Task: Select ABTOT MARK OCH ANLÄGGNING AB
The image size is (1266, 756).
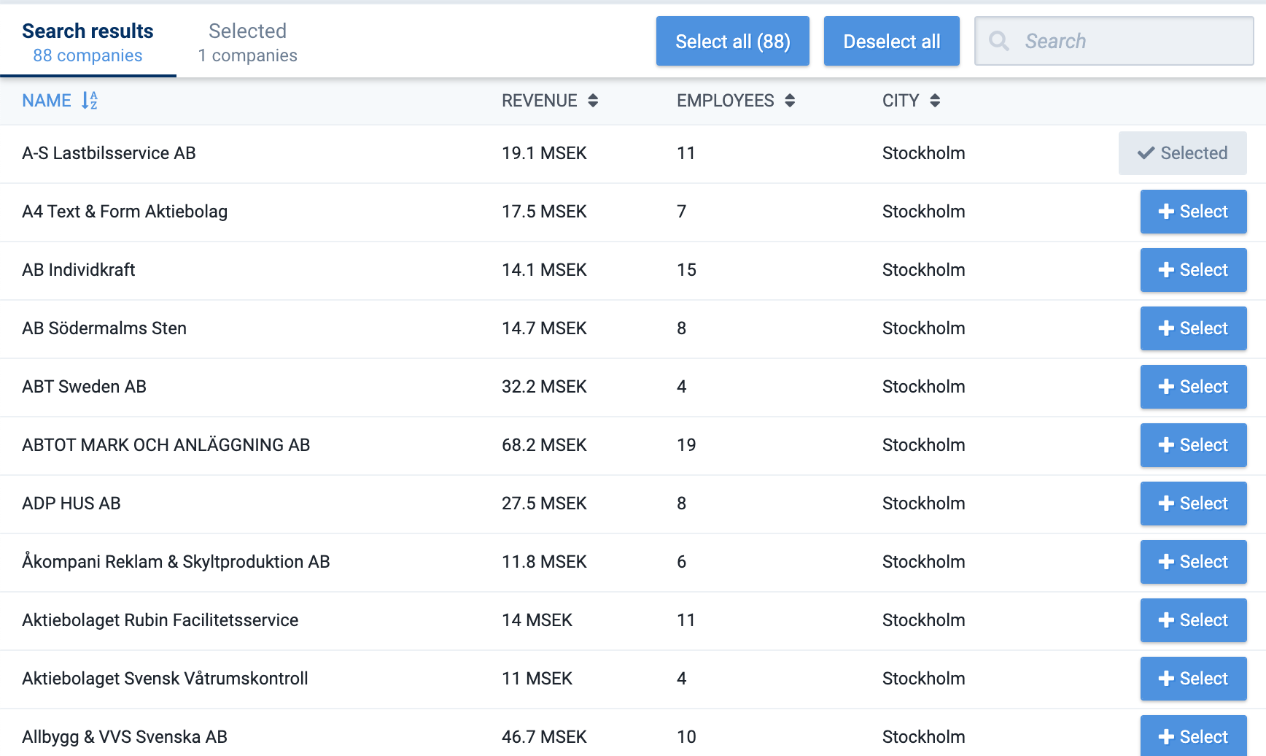Action: (x=1194, y=445)
